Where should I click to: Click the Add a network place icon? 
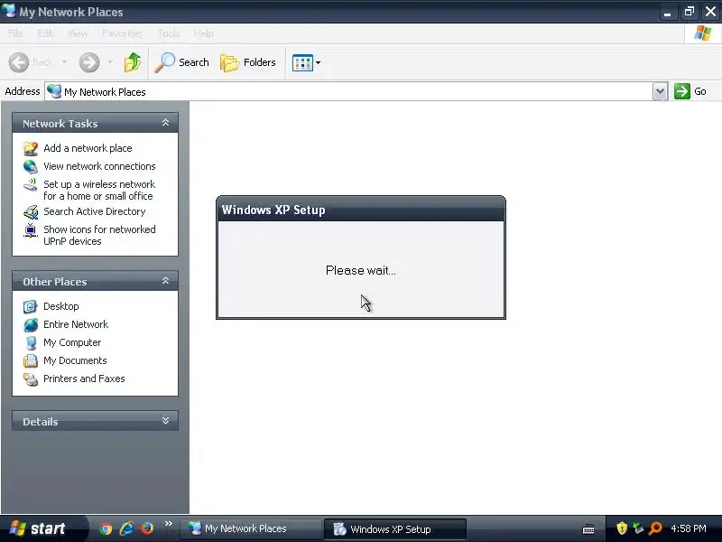tap(31, 148)
